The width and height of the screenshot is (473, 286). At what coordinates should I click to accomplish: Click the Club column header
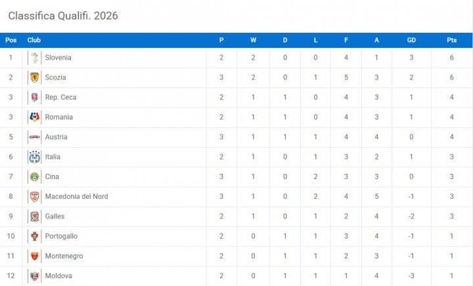coord(34,40)
